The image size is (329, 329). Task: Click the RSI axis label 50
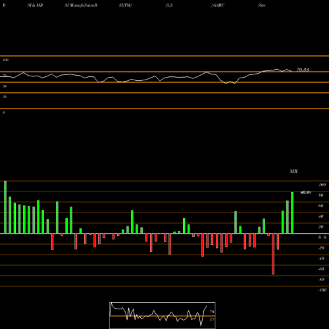[5, 86]
